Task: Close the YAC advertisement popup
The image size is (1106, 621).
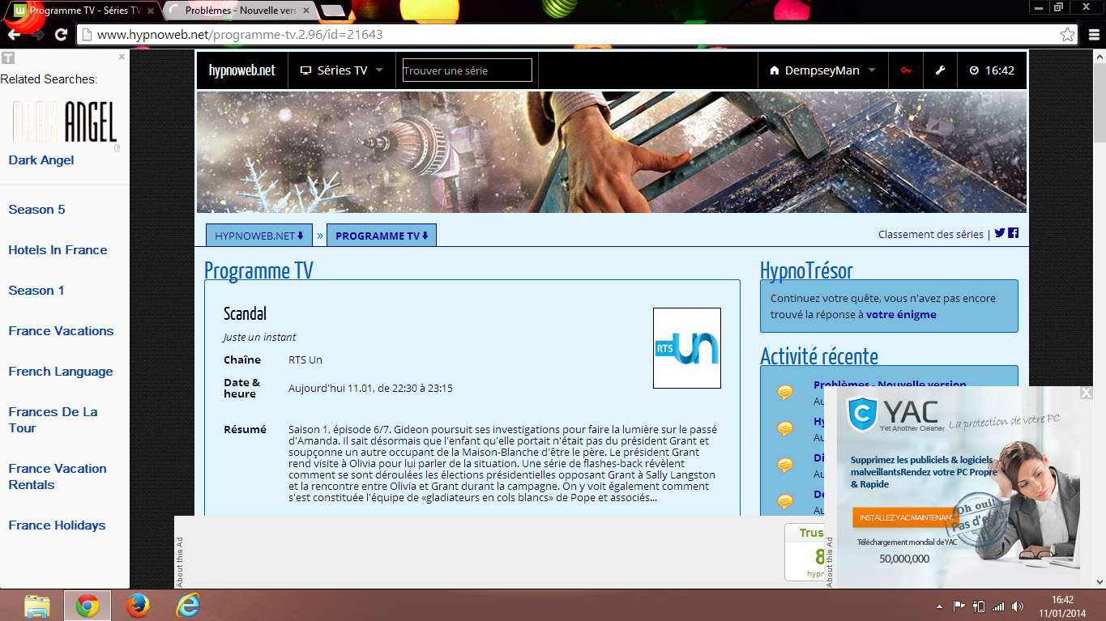Action: click(1086, 393)
